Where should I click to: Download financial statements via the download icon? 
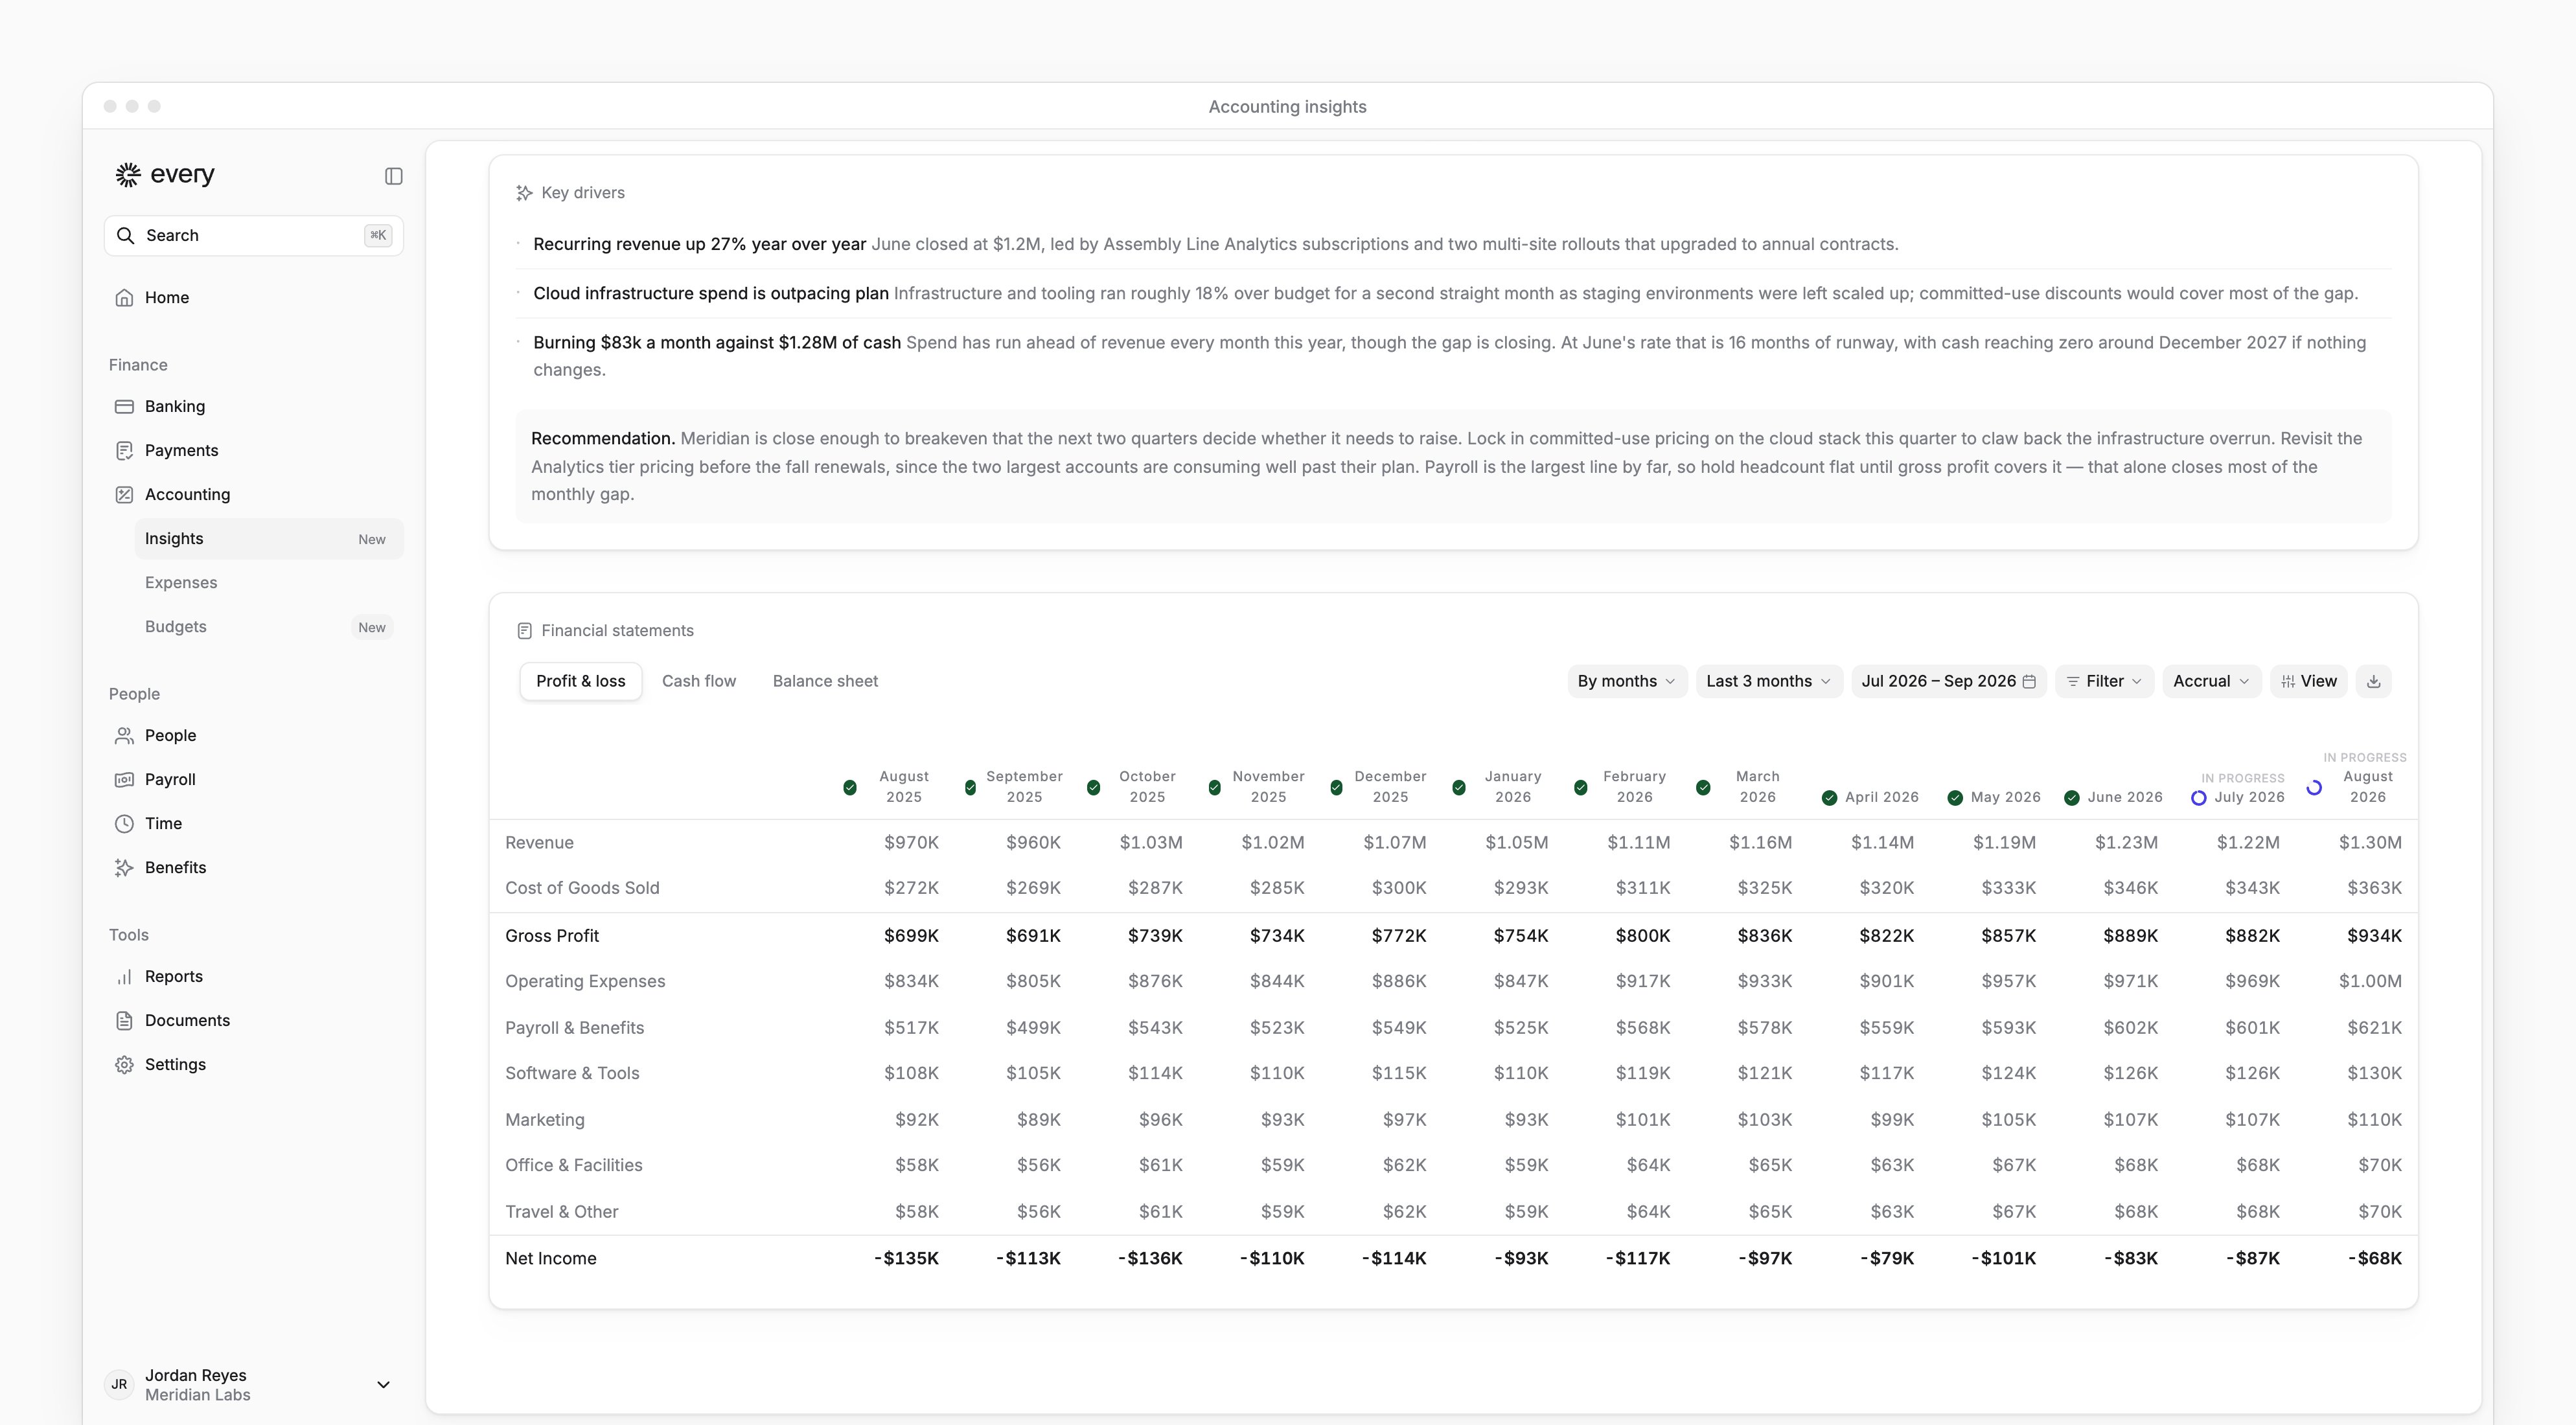(2373, 682)
